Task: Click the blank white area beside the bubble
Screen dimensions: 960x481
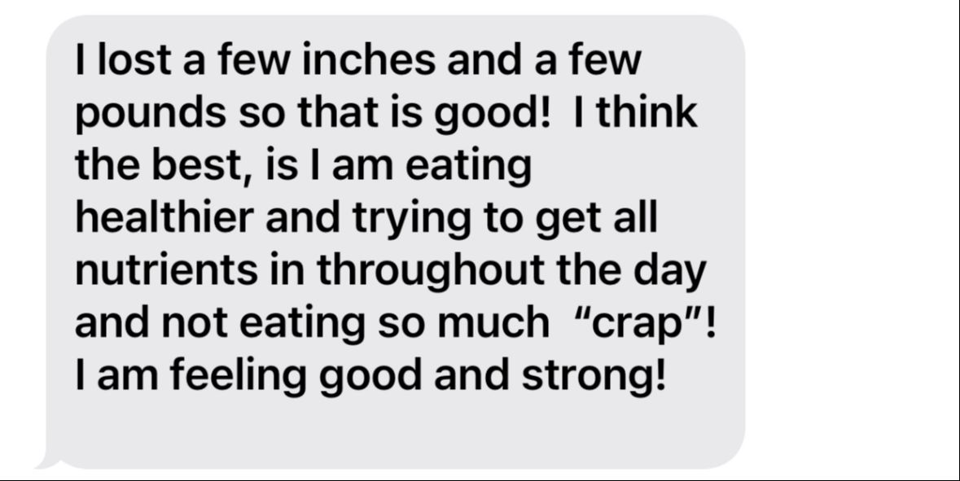Action: (x=853, y=238)
